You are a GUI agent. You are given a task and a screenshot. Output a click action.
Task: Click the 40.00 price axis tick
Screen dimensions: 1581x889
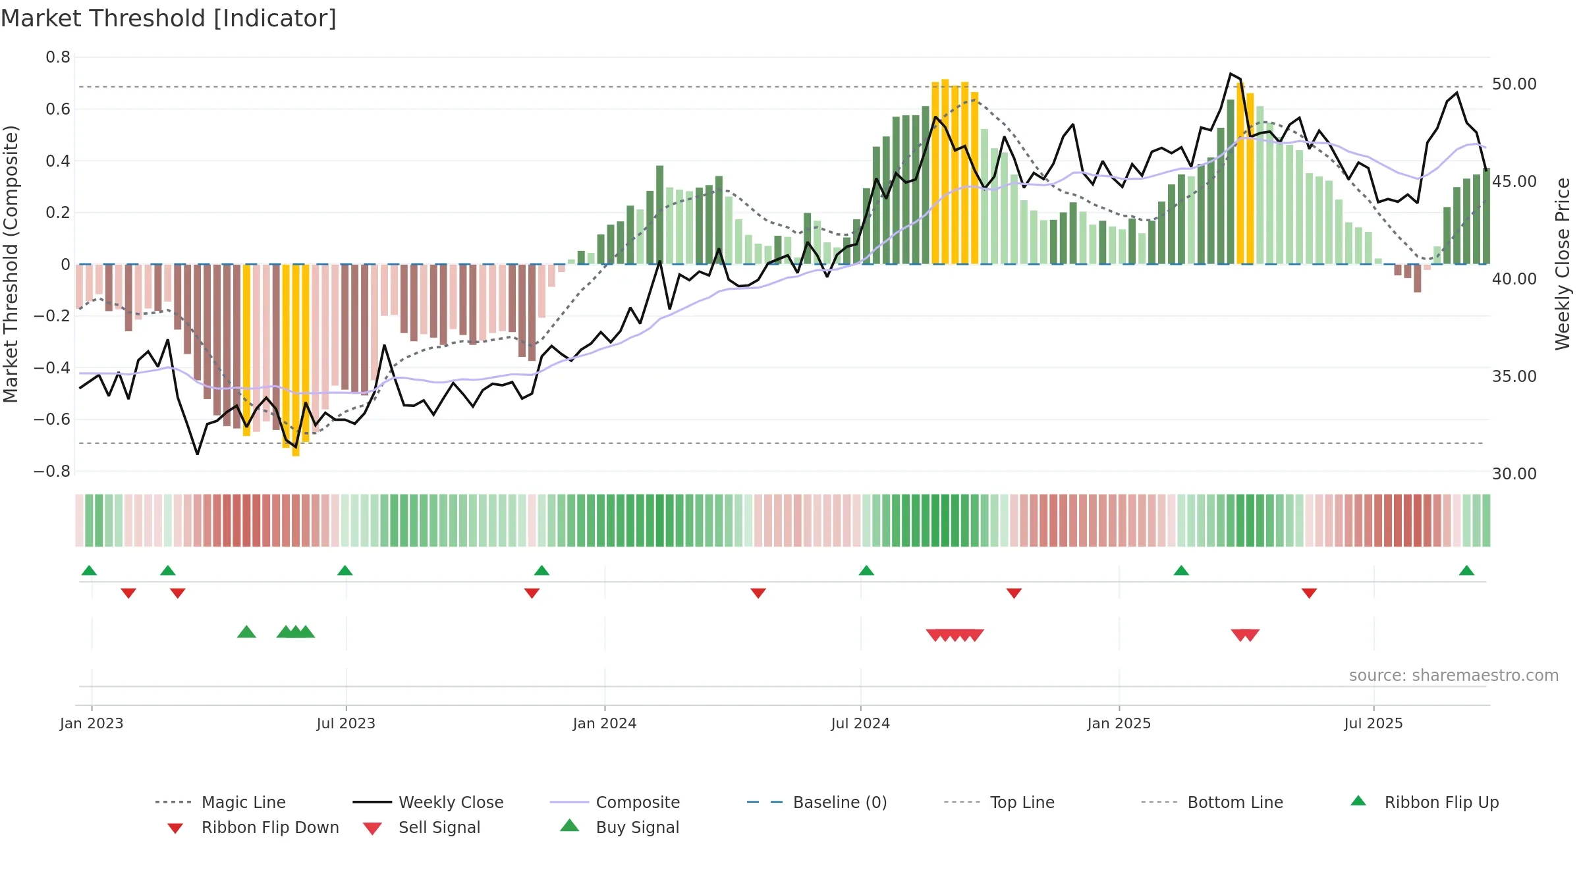(x=1514, y=279)
